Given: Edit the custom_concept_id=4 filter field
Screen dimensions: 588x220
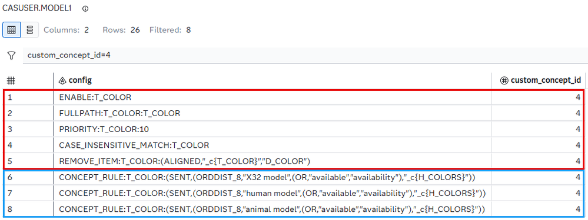Looking at the screenshot, I should pyautogui.click(x=305, y=55).
